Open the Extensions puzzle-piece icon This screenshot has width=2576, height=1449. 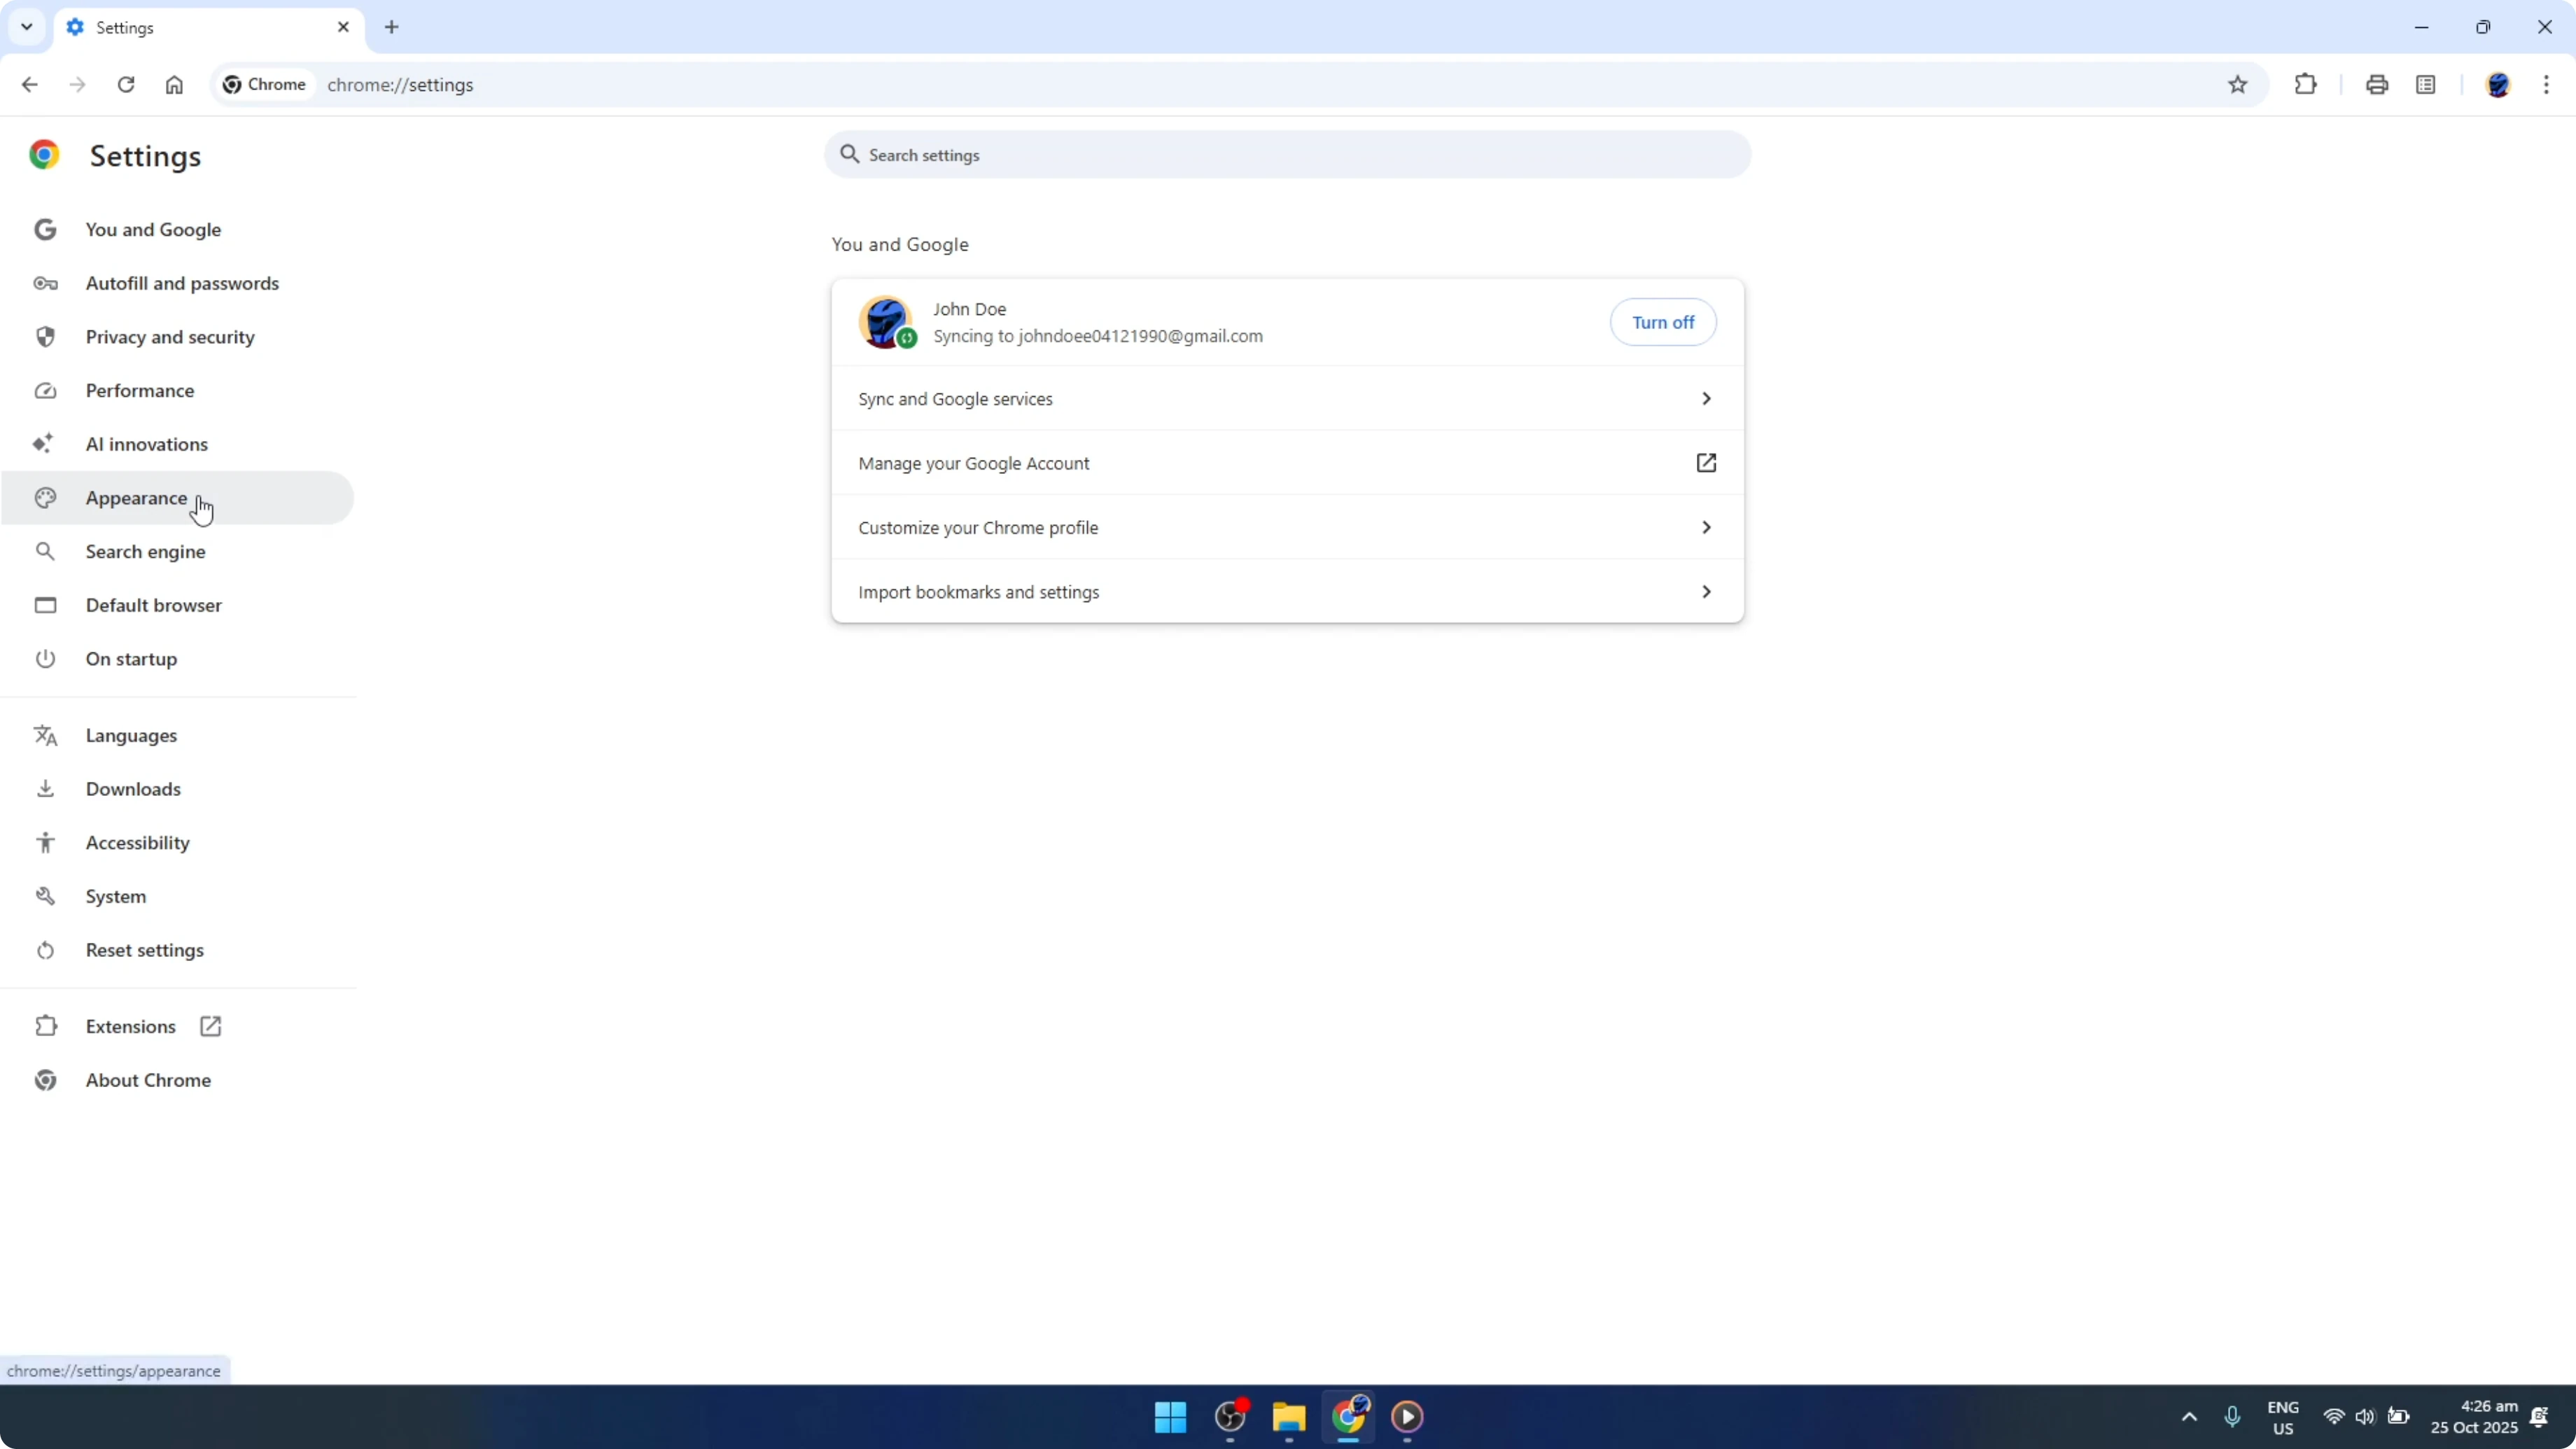pos(2305,84)
